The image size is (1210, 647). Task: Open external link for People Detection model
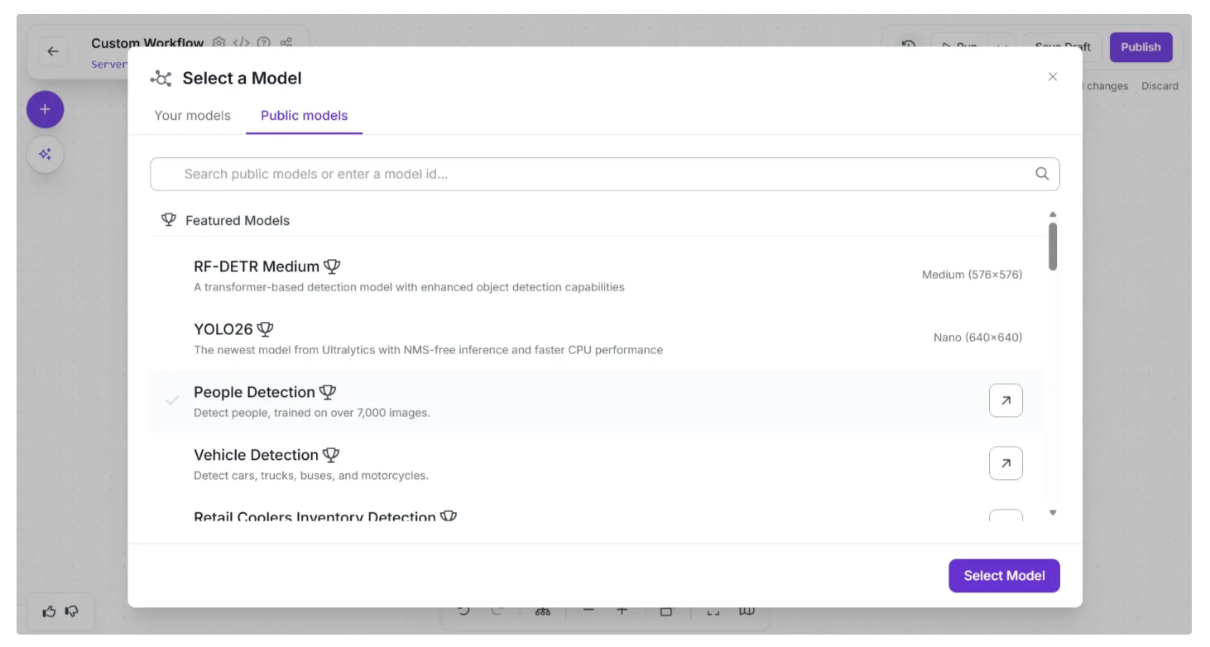point(1006,400)
